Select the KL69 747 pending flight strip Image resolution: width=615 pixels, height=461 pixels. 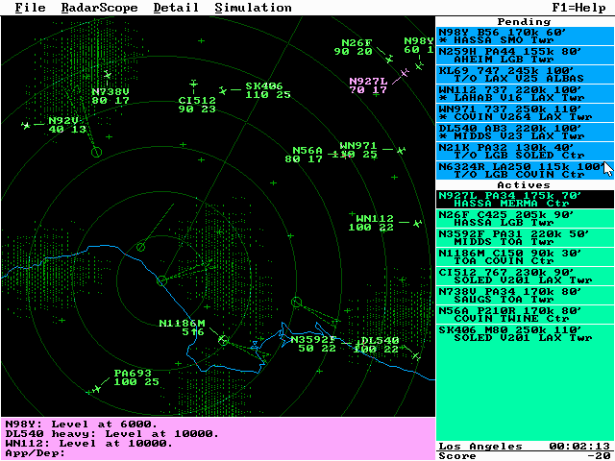click(525, 75)
